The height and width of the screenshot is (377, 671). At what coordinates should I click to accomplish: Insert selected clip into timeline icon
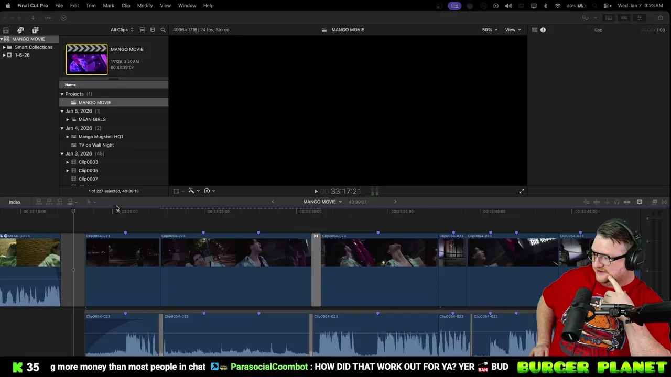click(49, 202)
